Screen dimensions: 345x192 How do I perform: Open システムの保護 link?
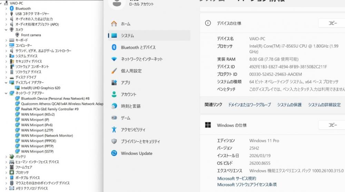289,105
